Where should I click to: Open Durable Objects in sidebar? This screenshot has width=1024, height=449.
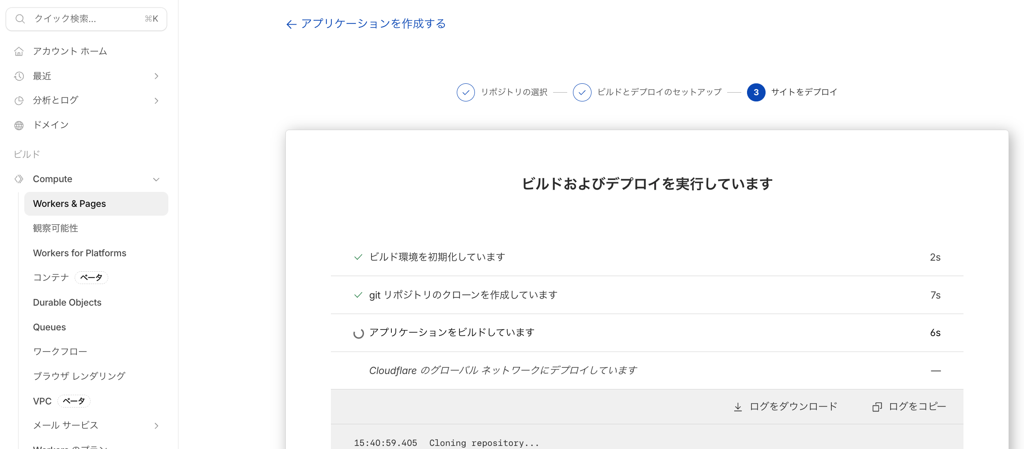click(67, 303)
